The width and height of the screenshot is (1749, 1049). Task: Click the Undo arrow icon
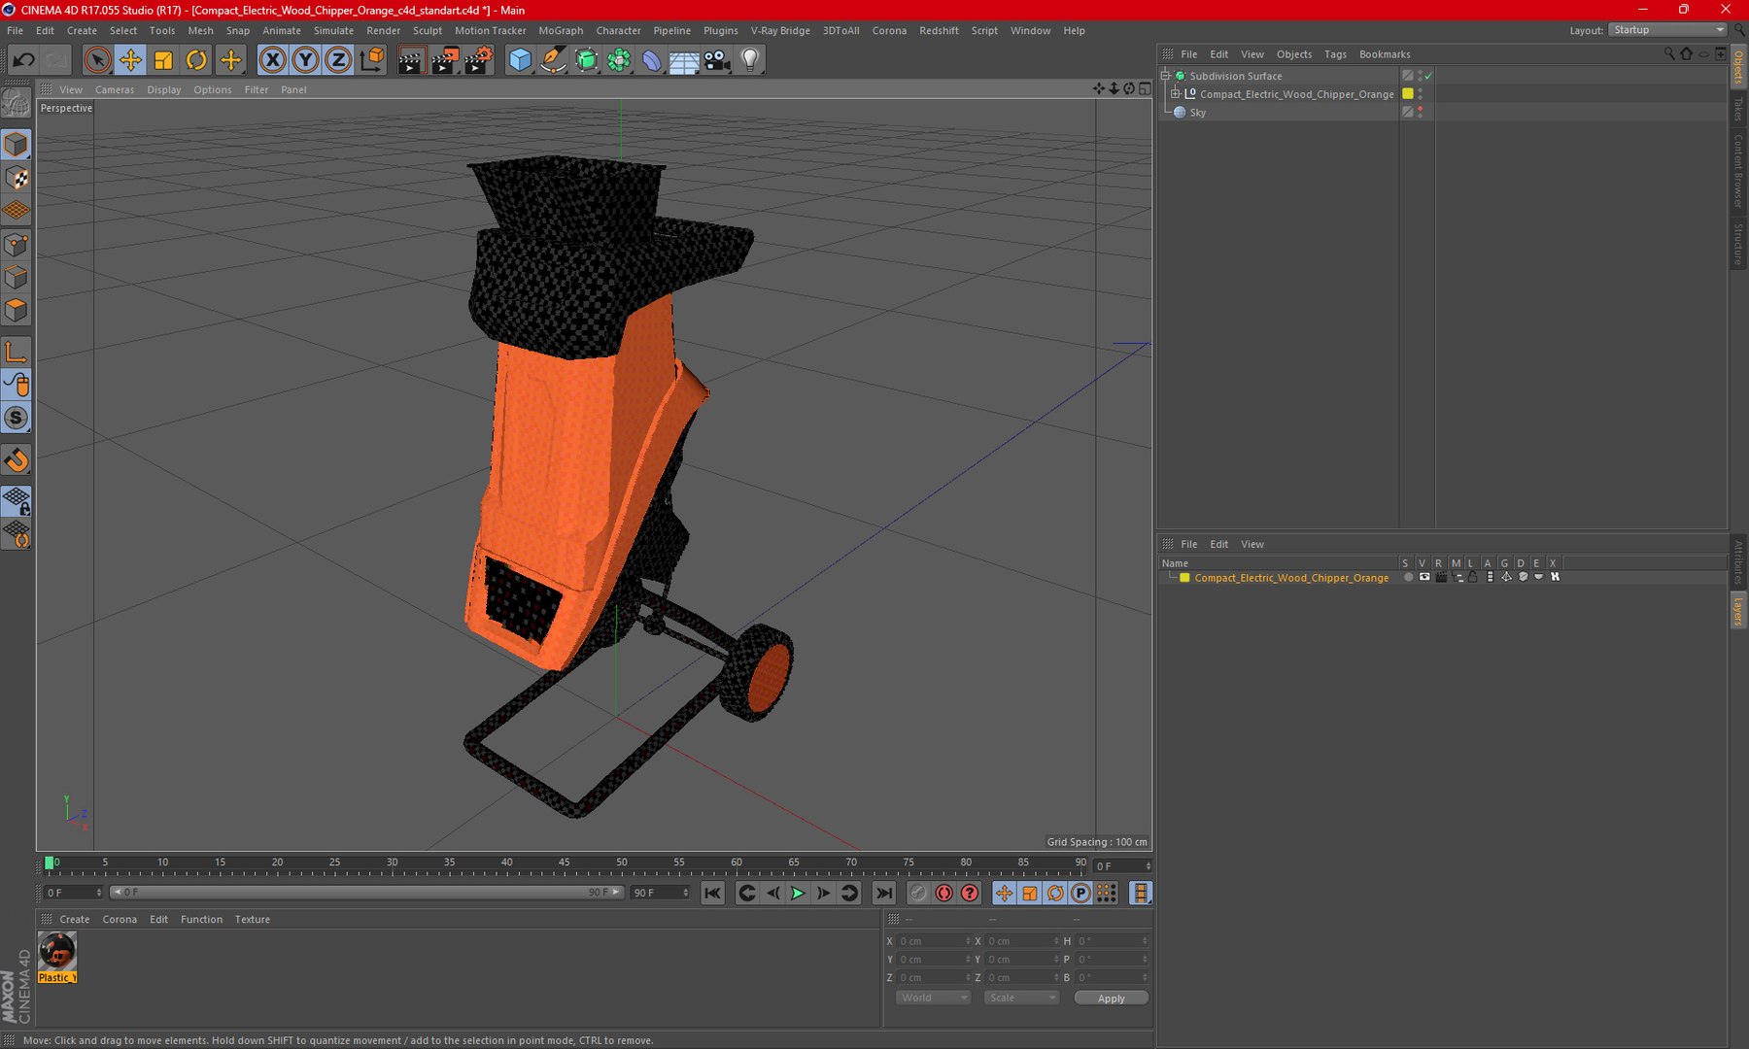[23, 60]
